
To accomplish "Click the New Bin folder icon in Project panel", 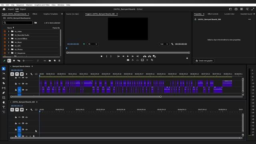I will coord(50,61).
